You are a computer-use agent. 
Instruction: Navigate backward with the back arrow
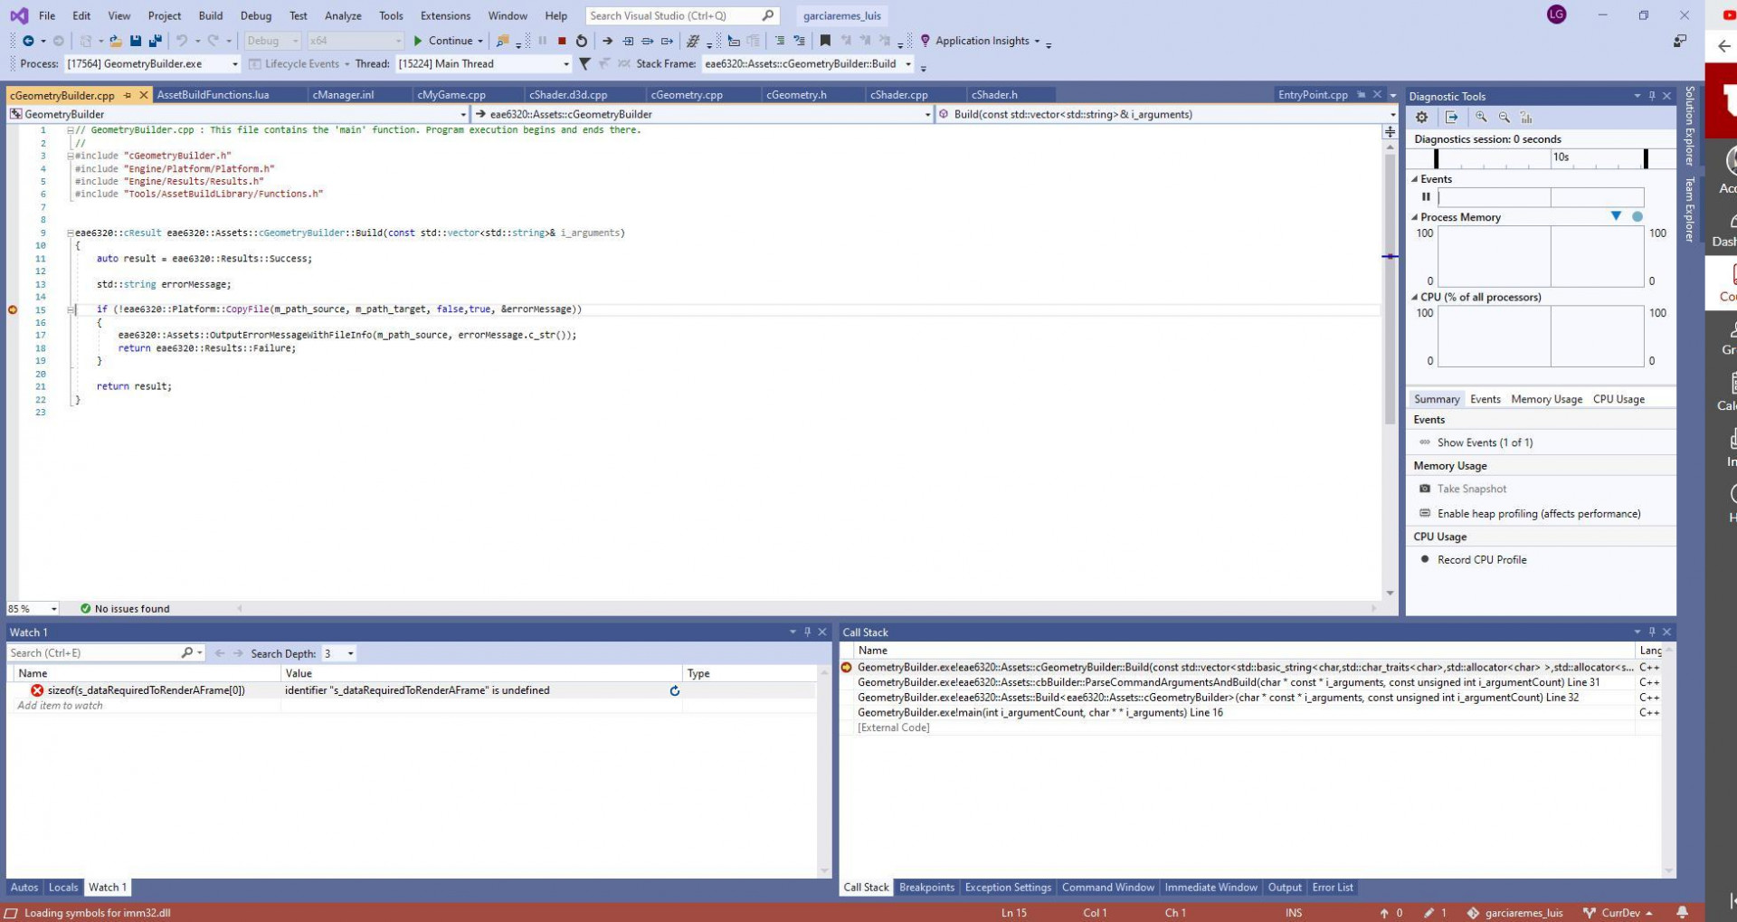tap(28, 41)
